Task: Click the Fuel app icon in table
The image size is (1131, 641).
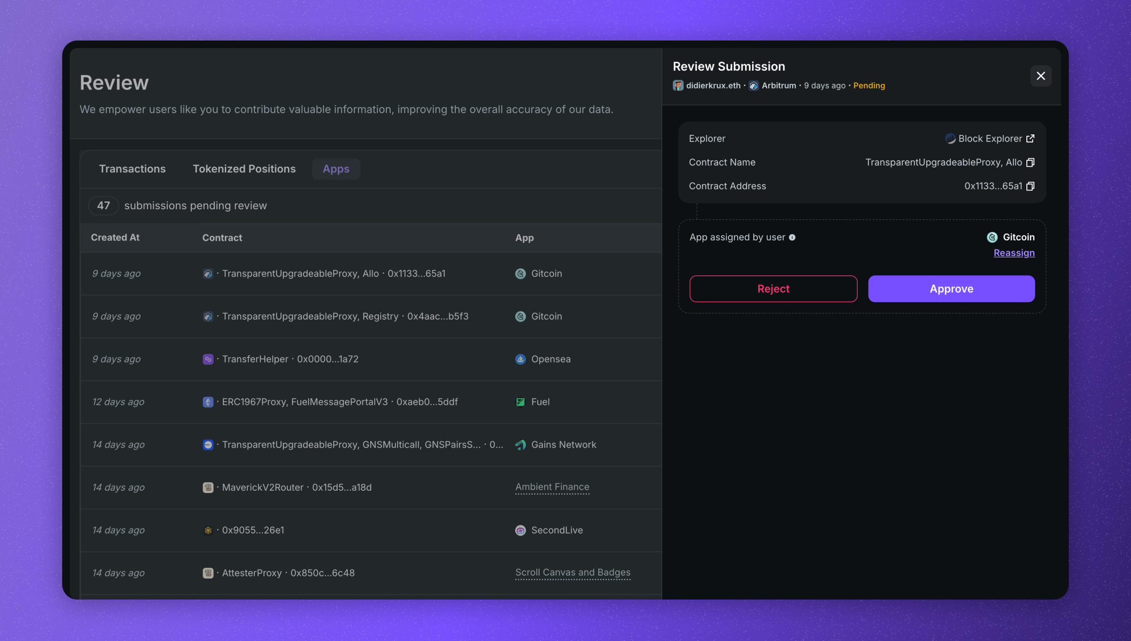Action: (520, 402)
